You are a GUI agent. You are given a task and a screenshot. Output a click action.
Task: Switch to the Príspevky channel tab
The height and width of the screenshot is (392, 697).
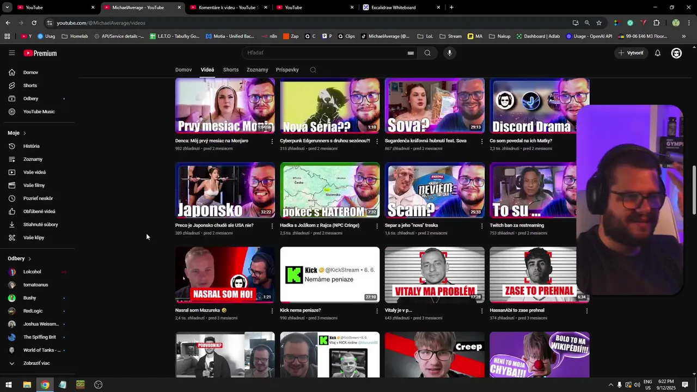coord(287,70)
